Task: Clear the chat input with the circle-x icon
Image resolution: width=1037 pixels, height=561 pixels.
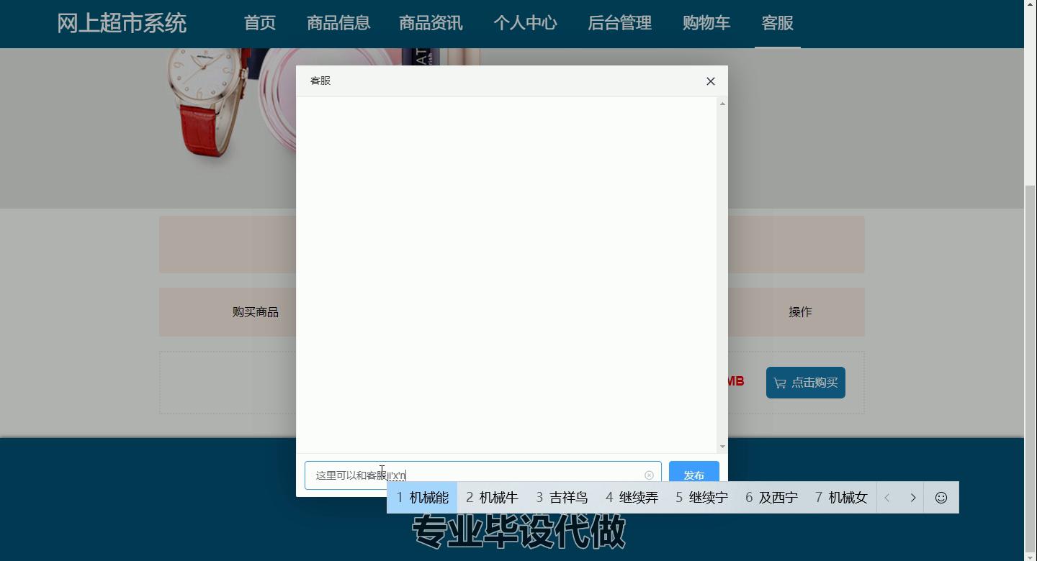Action: pyautogui.click(x=649, y=475)
